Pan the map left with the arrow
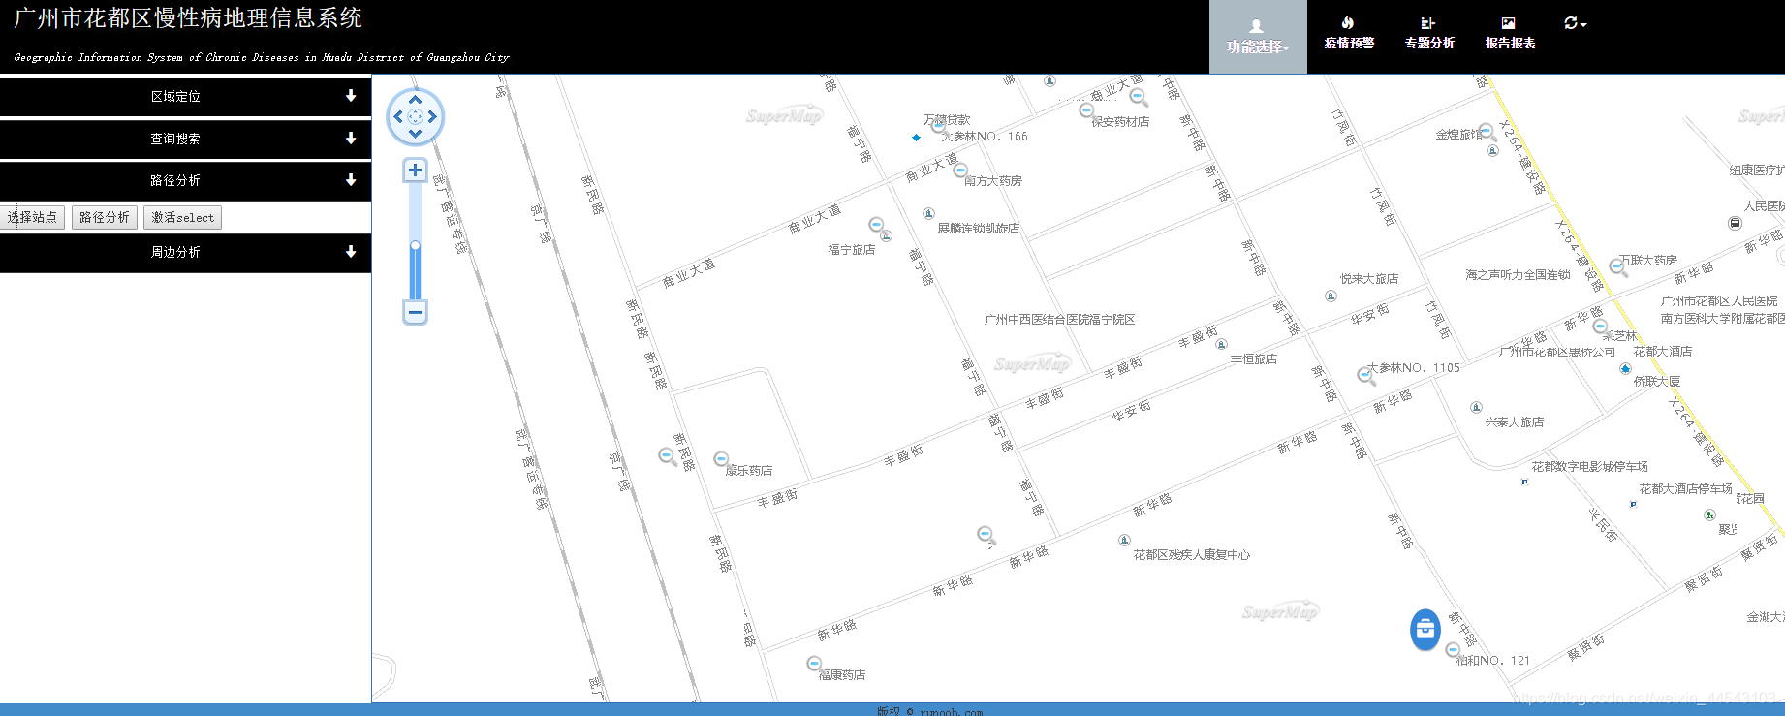Screen dimensions: 1785x716 click(x=398, y=116)
